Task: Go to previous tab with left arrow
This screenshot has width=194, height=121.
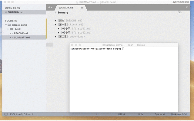Action: [x=49, y=7]
